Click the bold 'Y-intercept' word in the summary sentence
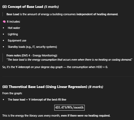 tap(23, 67)
